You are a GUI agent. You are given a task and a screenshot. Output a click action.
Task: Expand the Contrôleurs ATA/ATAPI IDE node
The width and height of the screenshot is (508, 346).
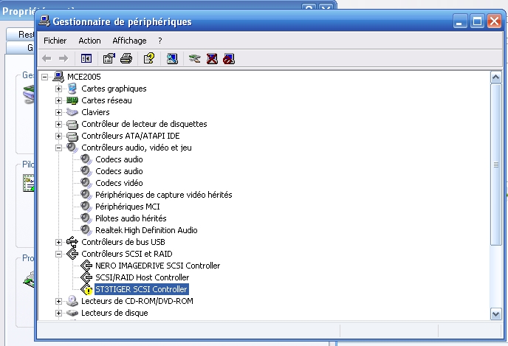pos(58,136)
